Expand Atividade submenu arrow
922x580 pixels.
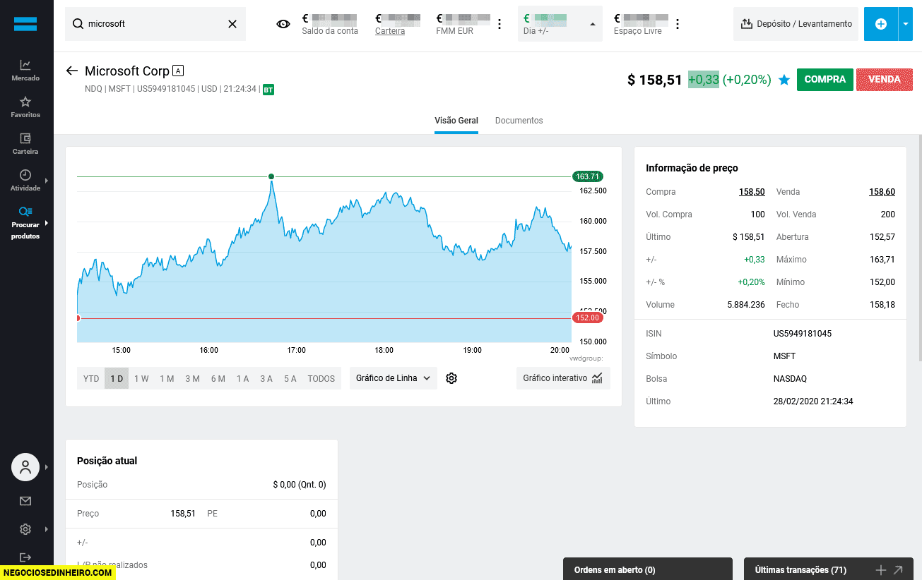pyautogui.click(x=47, y=181)
